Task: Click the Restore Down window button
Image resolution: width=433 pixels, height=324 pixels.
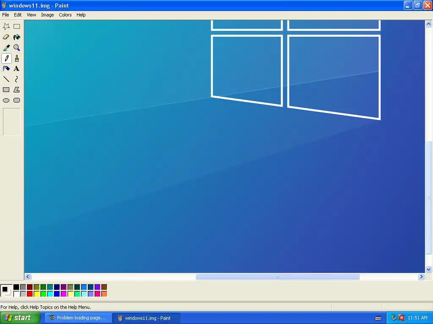Action: pos(418,5)
